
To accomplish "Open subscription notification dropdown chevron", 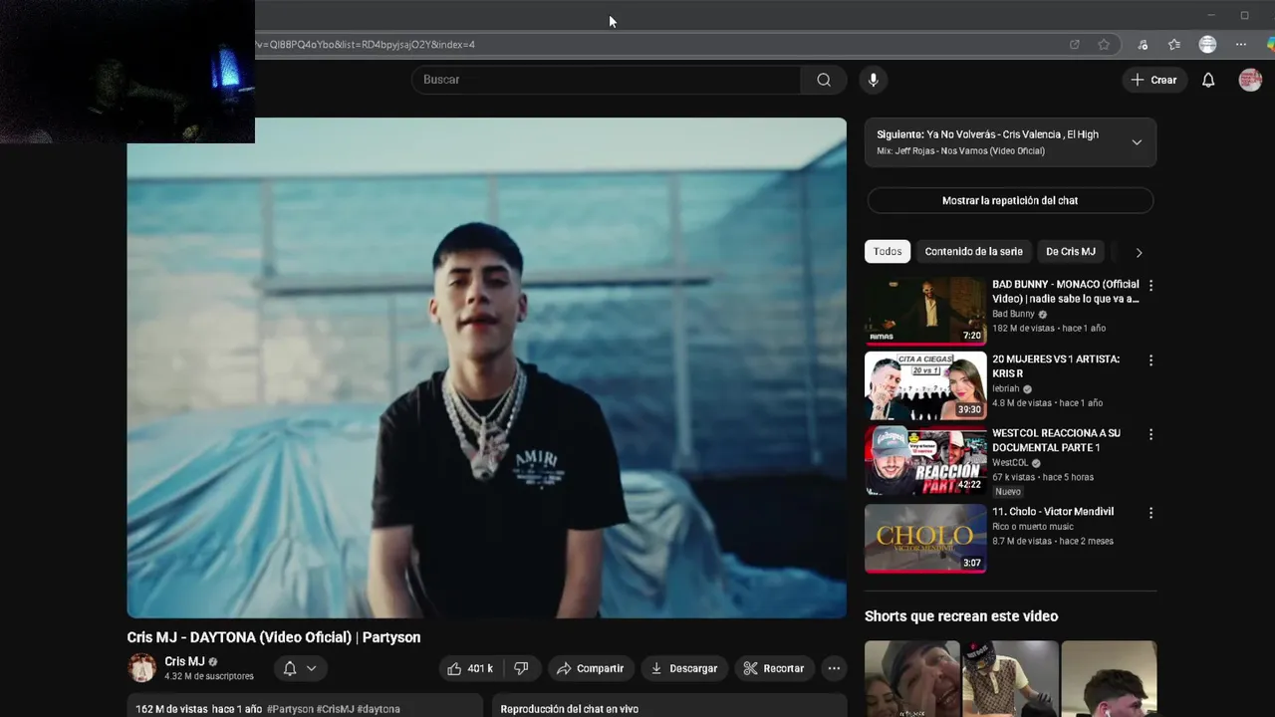I will (312, 668).
